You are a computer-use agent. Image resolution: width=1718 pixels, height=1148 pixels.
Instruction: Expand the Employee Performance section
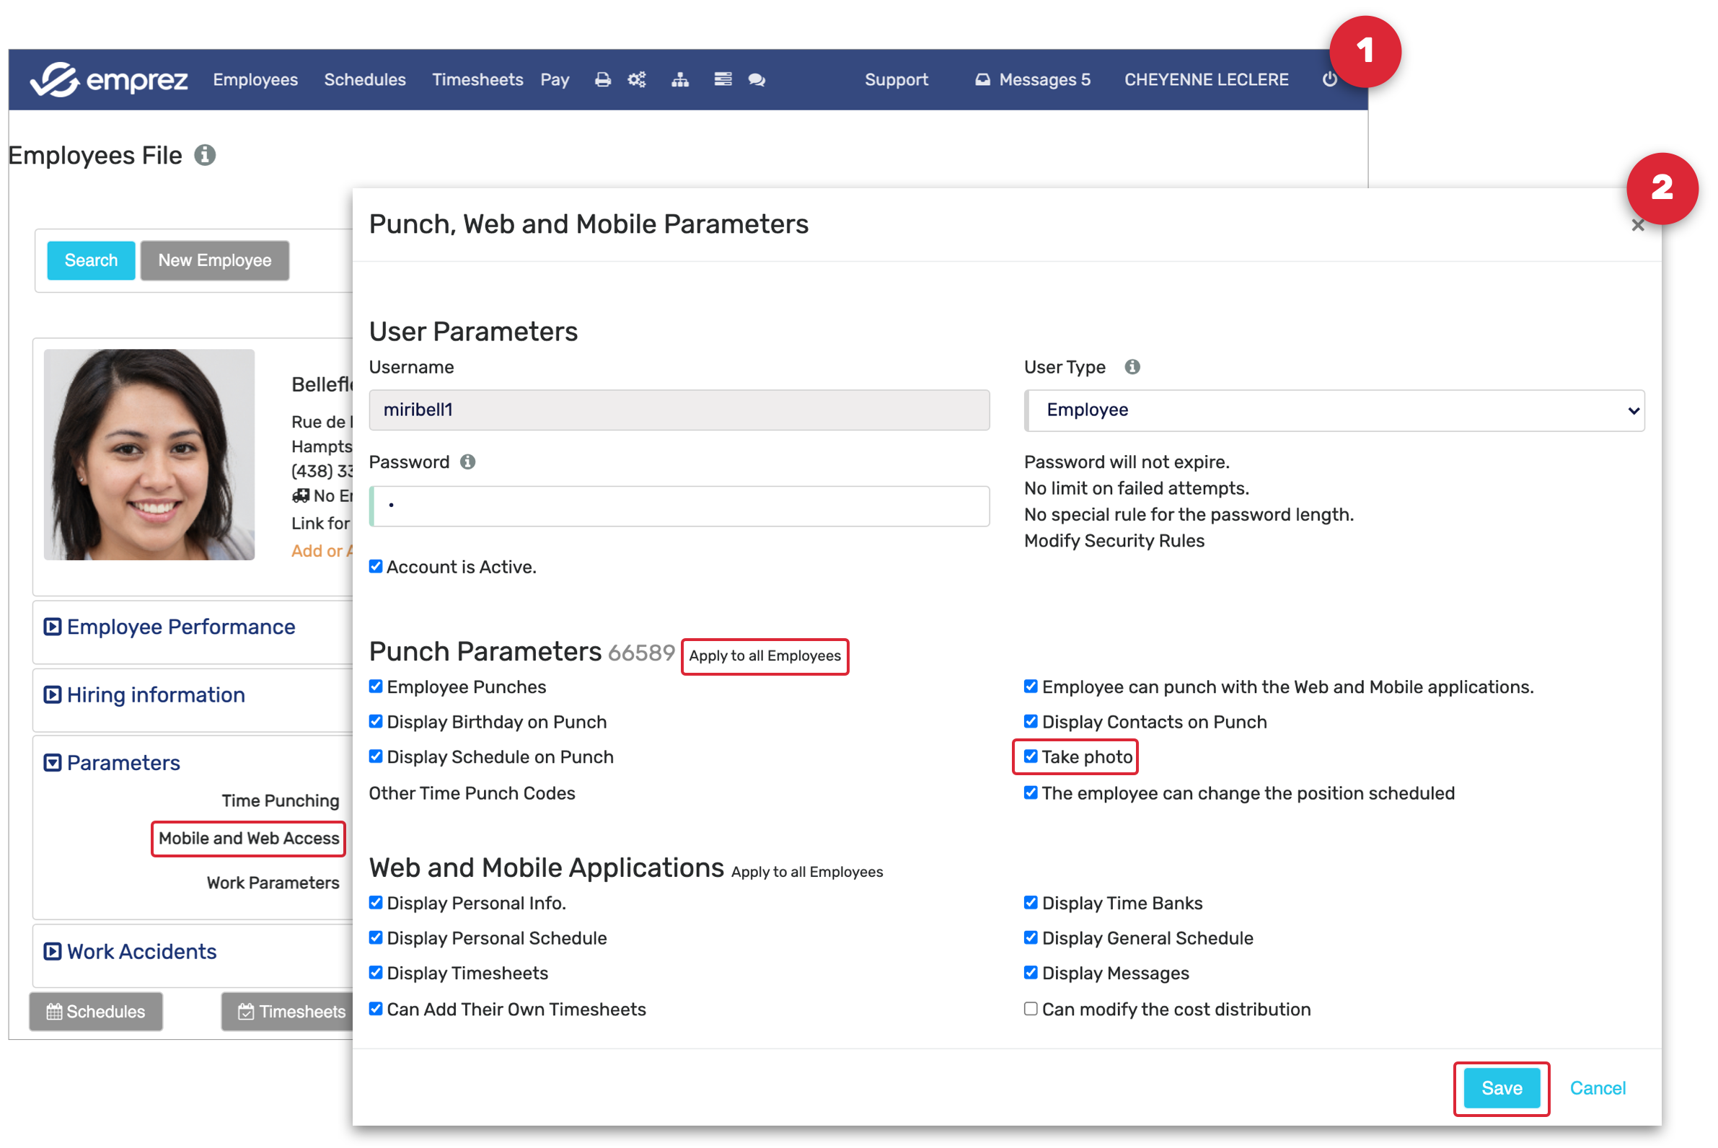pyautogui.click(x=180, y=627)
